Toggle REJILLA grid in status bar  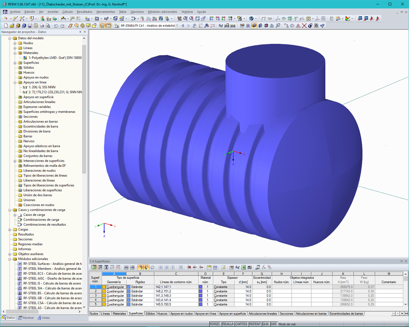[x=228, y=324]
